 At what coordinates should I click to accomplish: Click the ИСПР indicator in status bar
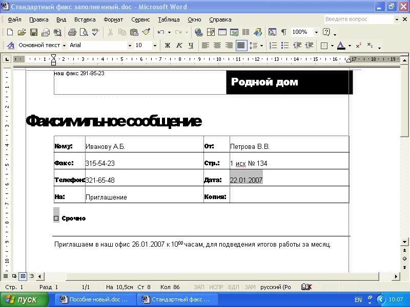click(216, 287)
